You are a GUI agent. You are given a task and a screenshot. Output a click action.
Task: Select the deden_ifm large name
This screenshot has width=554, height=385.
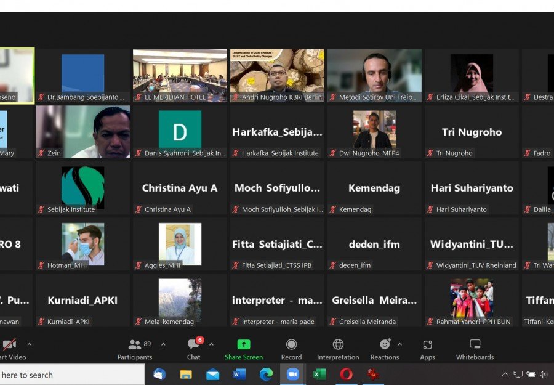(x=374, y=245)
